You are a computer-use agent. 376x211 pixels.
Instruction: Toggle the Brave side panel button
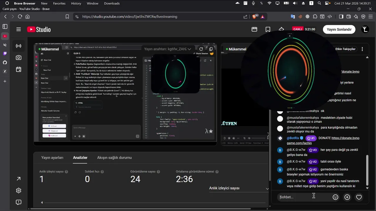341,17
